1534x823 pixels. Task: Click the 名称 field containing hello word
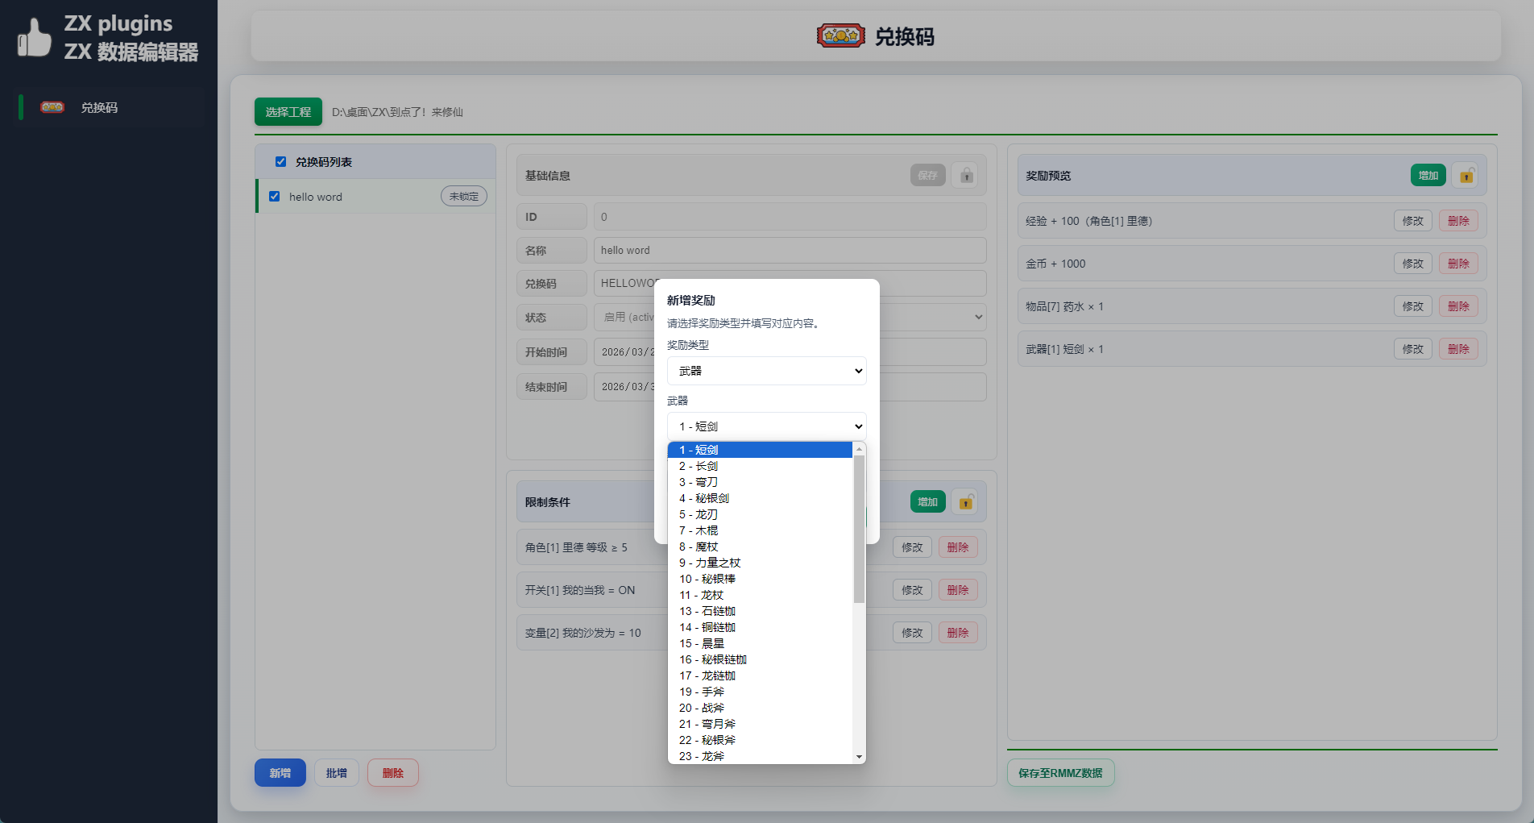(790, 250)
